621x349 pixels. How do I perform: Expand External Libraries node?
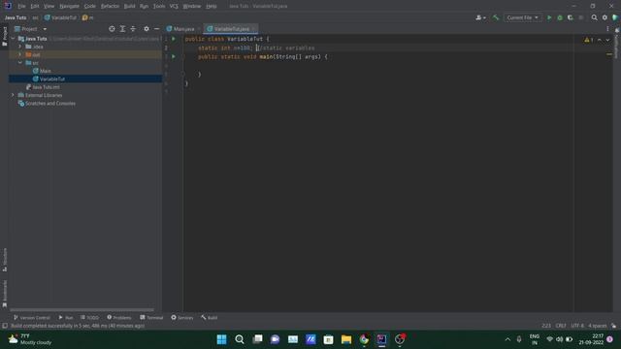(x=13, y=95)
